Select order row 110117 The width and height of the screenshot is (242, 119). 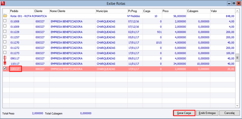click(x=119, y=63)
